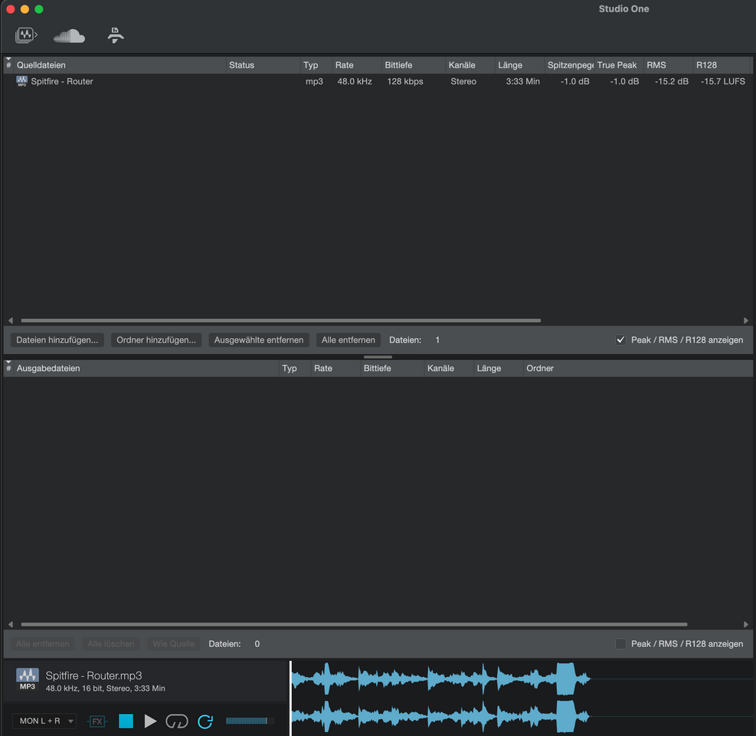This screenshot has height=736, width=756.
Task: Click the -15.7 LUFS value
Action: [x=723, y=81]
